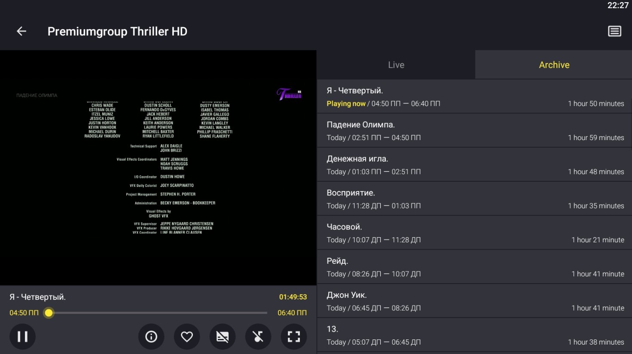Play archive program Падение Олимпа
The height and width of the screenshot is (354, 632).
[474, 131]
